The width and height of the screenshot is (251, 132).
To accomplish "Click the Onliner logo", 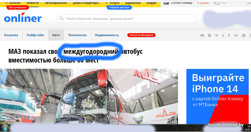I will [23, 18].
